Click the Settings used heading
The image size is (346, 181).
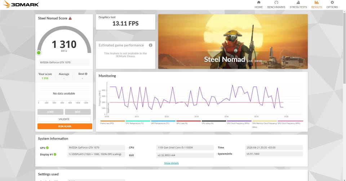tap(48, 174)
